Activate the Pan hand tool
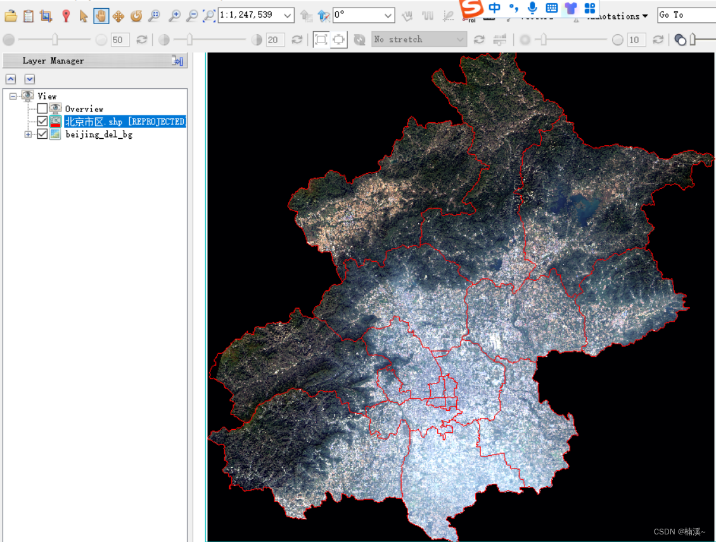Image resolution: width=716 pixels, height=542 pixels. coord(101,16)
